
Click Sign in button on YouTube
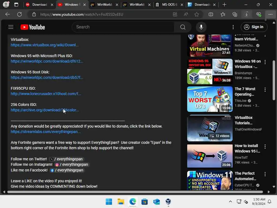point(254,27)
